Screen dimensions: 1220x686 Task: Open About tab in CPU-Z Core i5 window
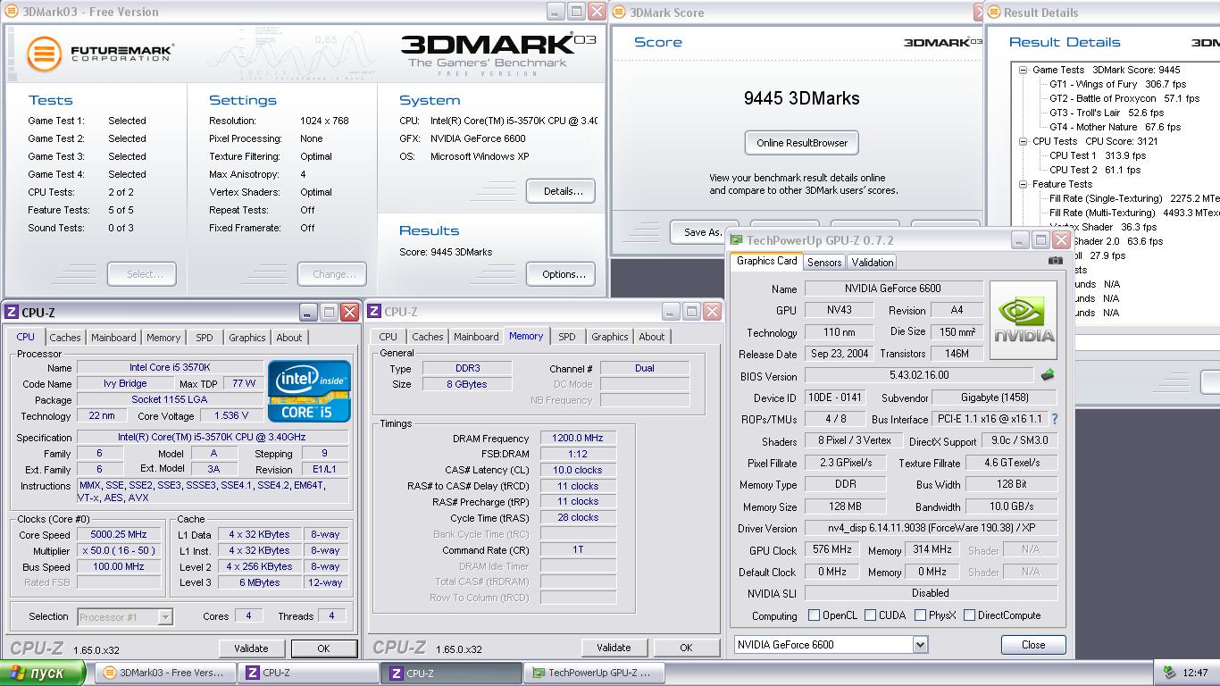coord(289,338)
